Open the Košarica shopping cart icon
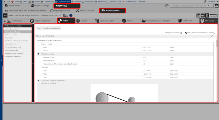This screenshot has width=219, height=120. coord(96,2)
